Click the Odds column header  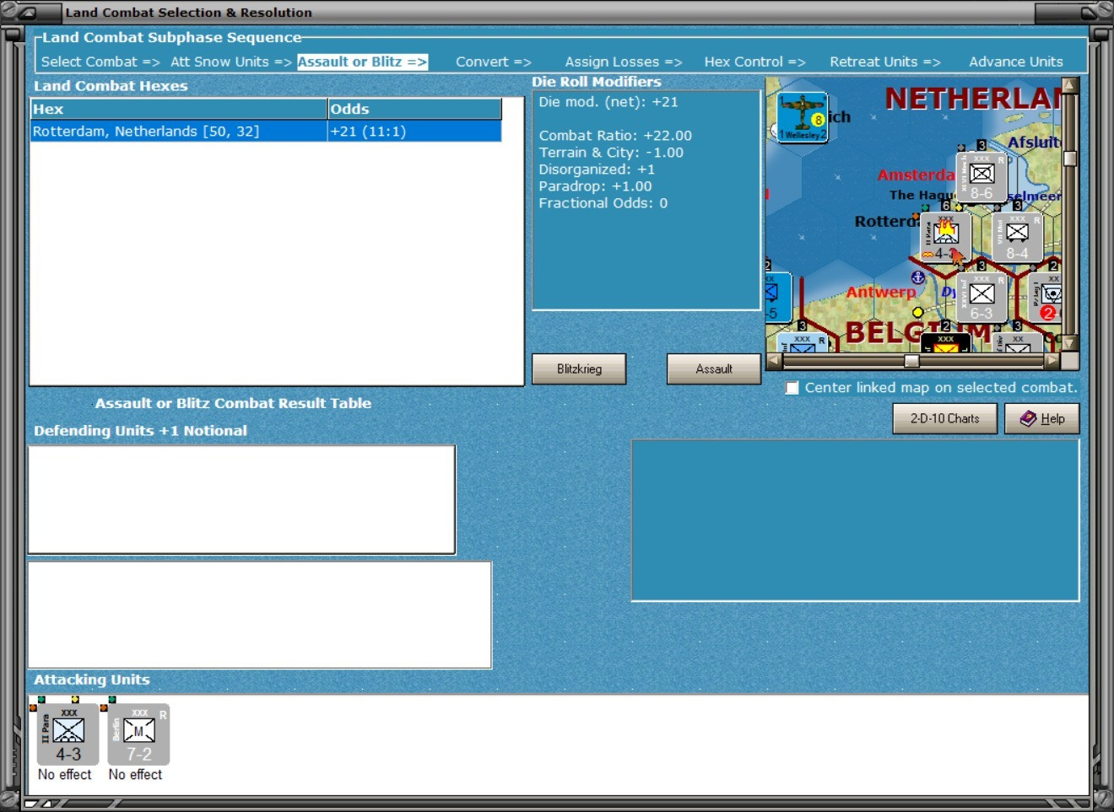(414, 109)
